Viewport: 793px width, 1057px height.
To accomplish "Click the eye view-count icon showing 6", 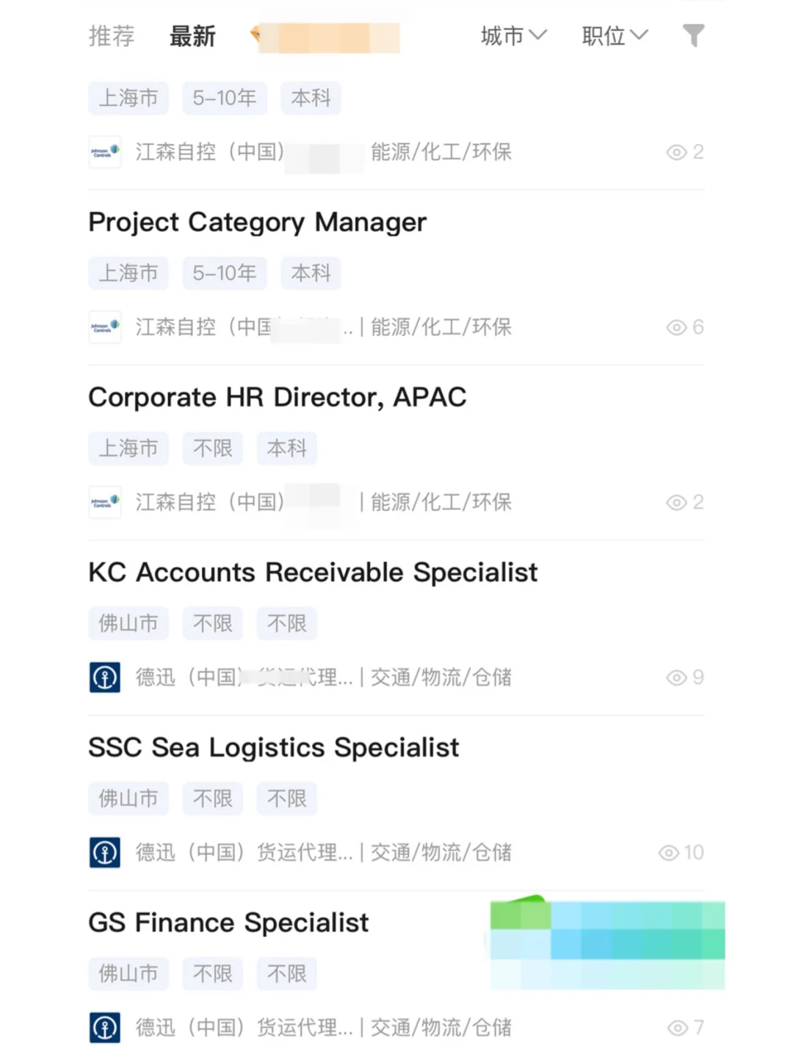I will click(676, 327).
